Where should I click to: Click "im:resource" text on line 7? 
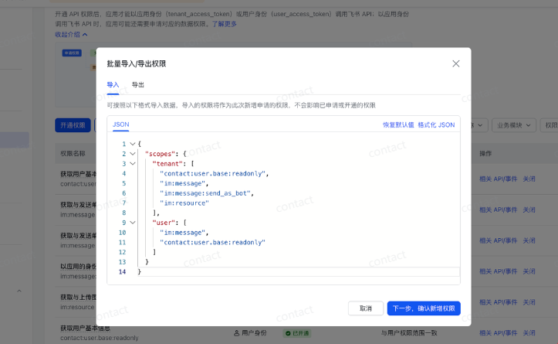(x=184, y=203)
